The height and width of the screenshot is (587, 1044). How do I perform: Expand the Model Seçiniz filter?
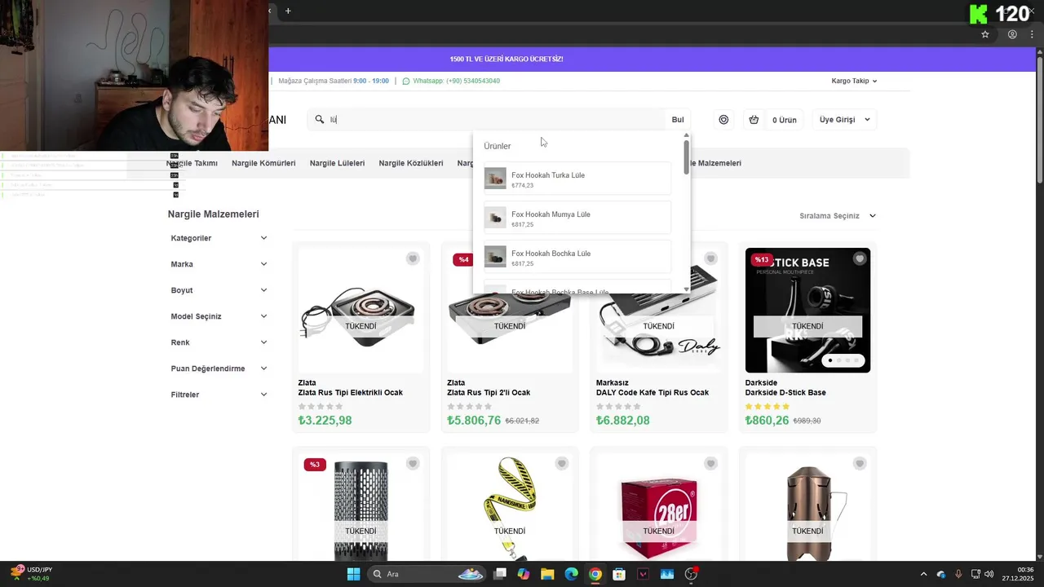click(x=219, y=316)
